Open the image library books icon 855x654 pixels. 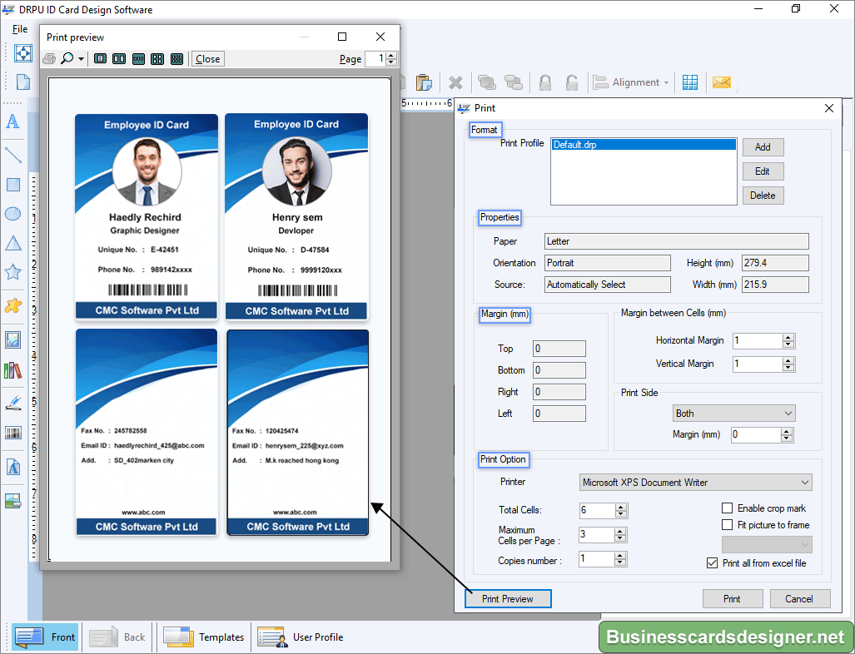[x=13, y=370]
